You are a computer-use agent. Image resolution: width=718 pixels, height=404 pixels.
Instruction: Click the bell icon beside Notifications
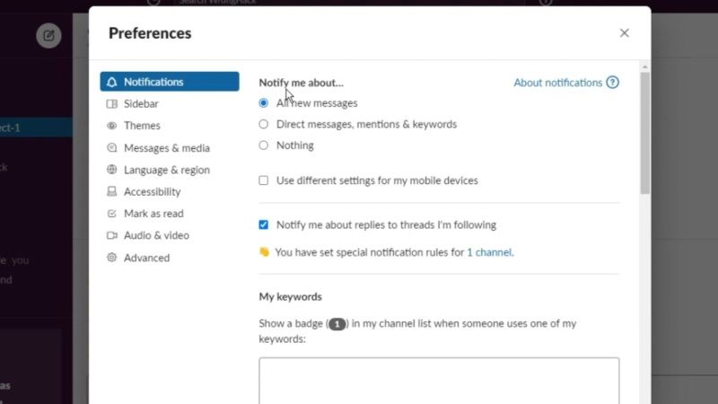coord(111,82)
